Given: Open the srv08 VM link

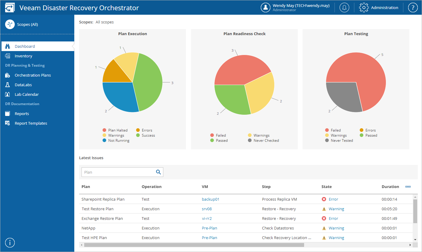Looking at the screenshot, I should pos(207,209).
